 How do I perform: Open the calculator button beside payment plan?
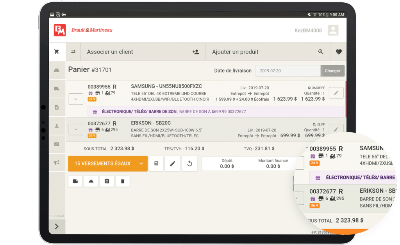[x=156, y=163]
